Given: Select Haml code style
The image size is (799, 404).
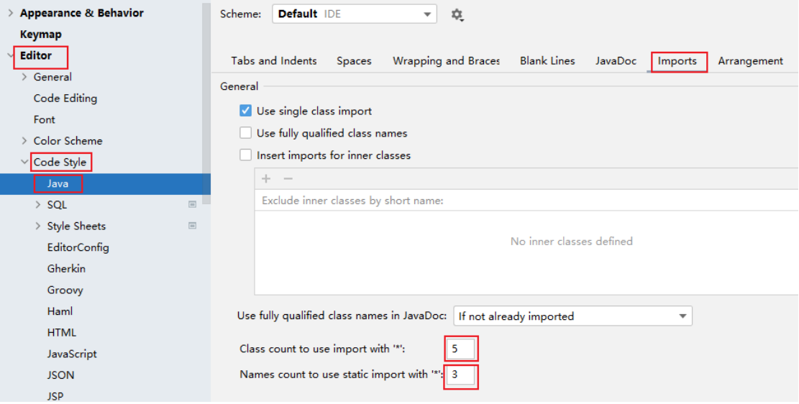Looking at the screenshot, I should (60, 311).
